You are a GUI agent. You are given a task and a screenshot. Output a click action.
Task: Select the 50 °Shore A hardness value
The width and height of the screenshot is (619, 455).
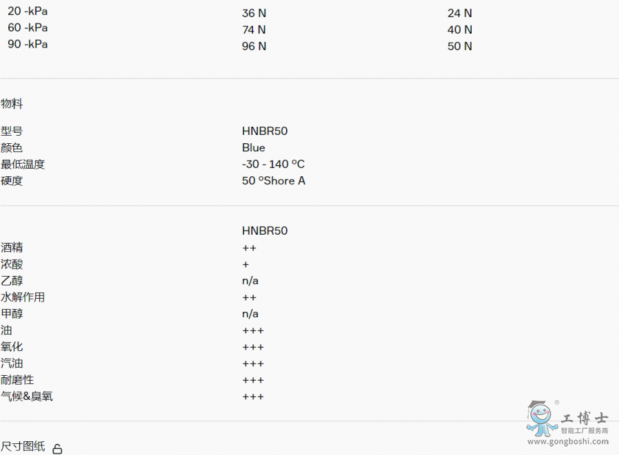point(274,180)
